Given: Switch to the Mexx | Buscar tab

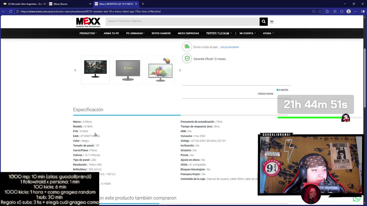Looking at the screenshot, I should [70, 4].
